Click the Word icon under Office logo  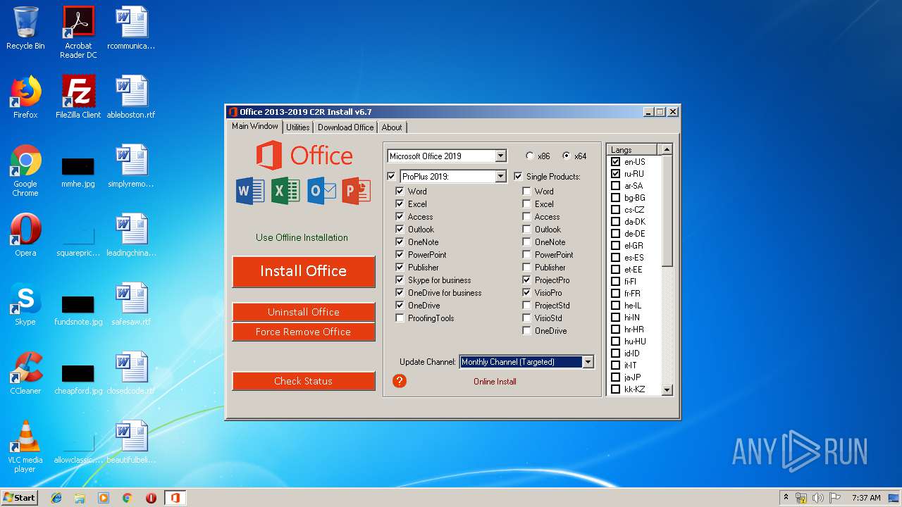250,191
